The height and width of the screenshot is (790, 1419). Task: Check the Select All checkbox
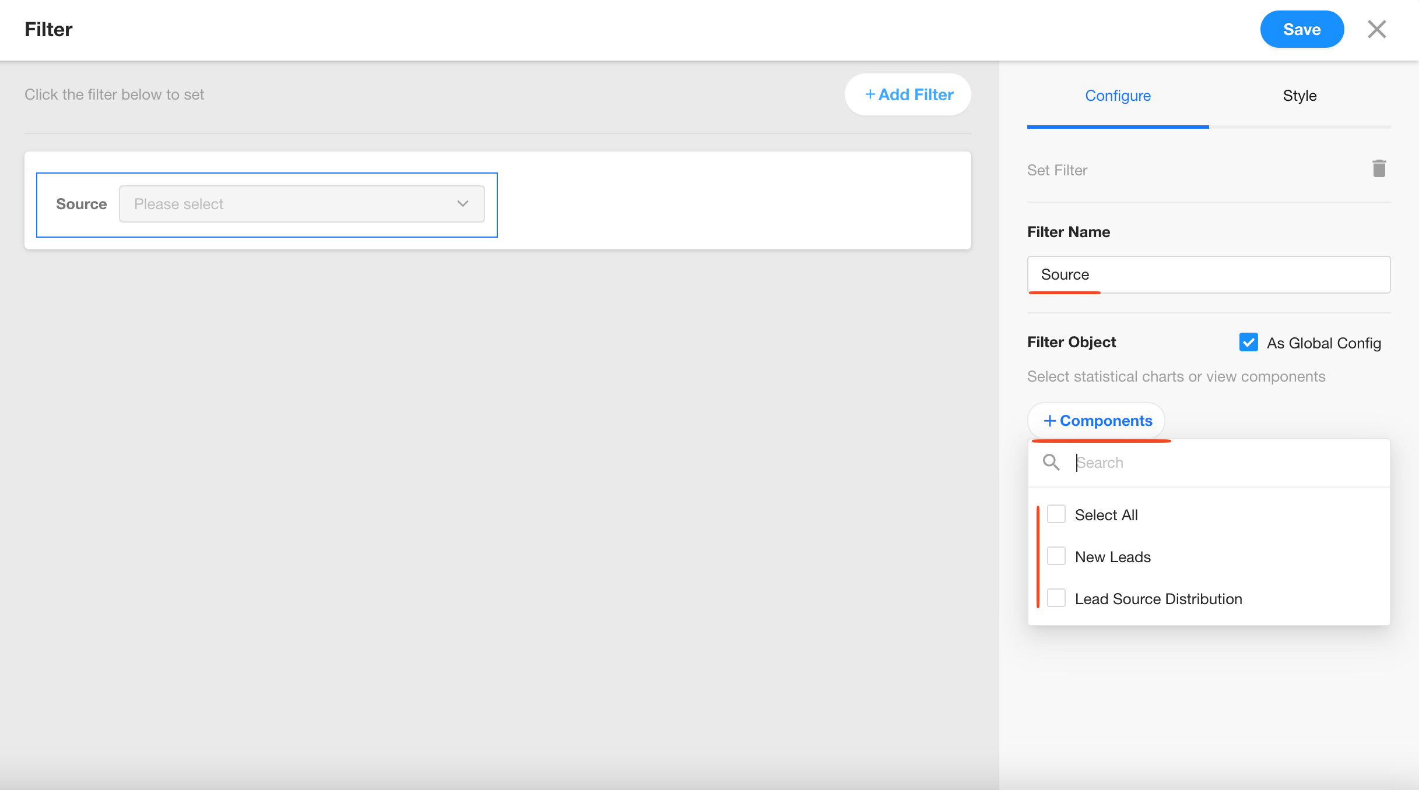1056,514
